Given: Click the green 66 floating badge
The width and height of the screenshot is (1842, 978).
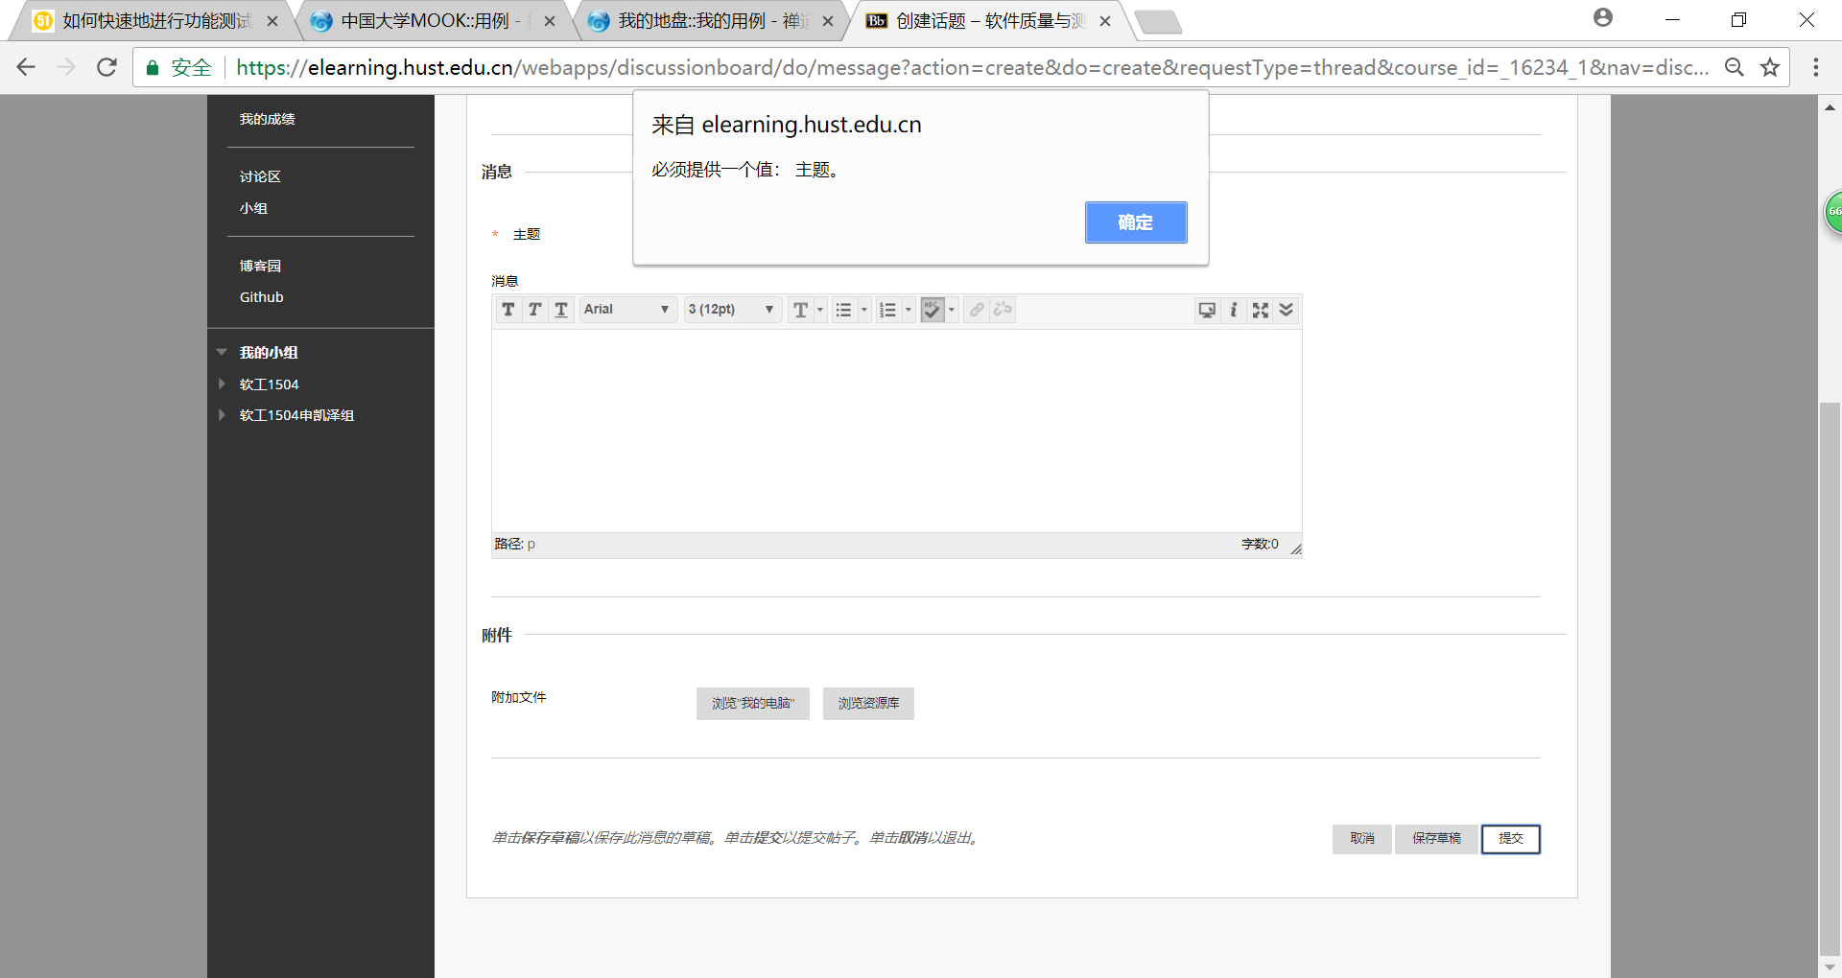Looking at the screenshot, I should click(x=1833, y=212).
